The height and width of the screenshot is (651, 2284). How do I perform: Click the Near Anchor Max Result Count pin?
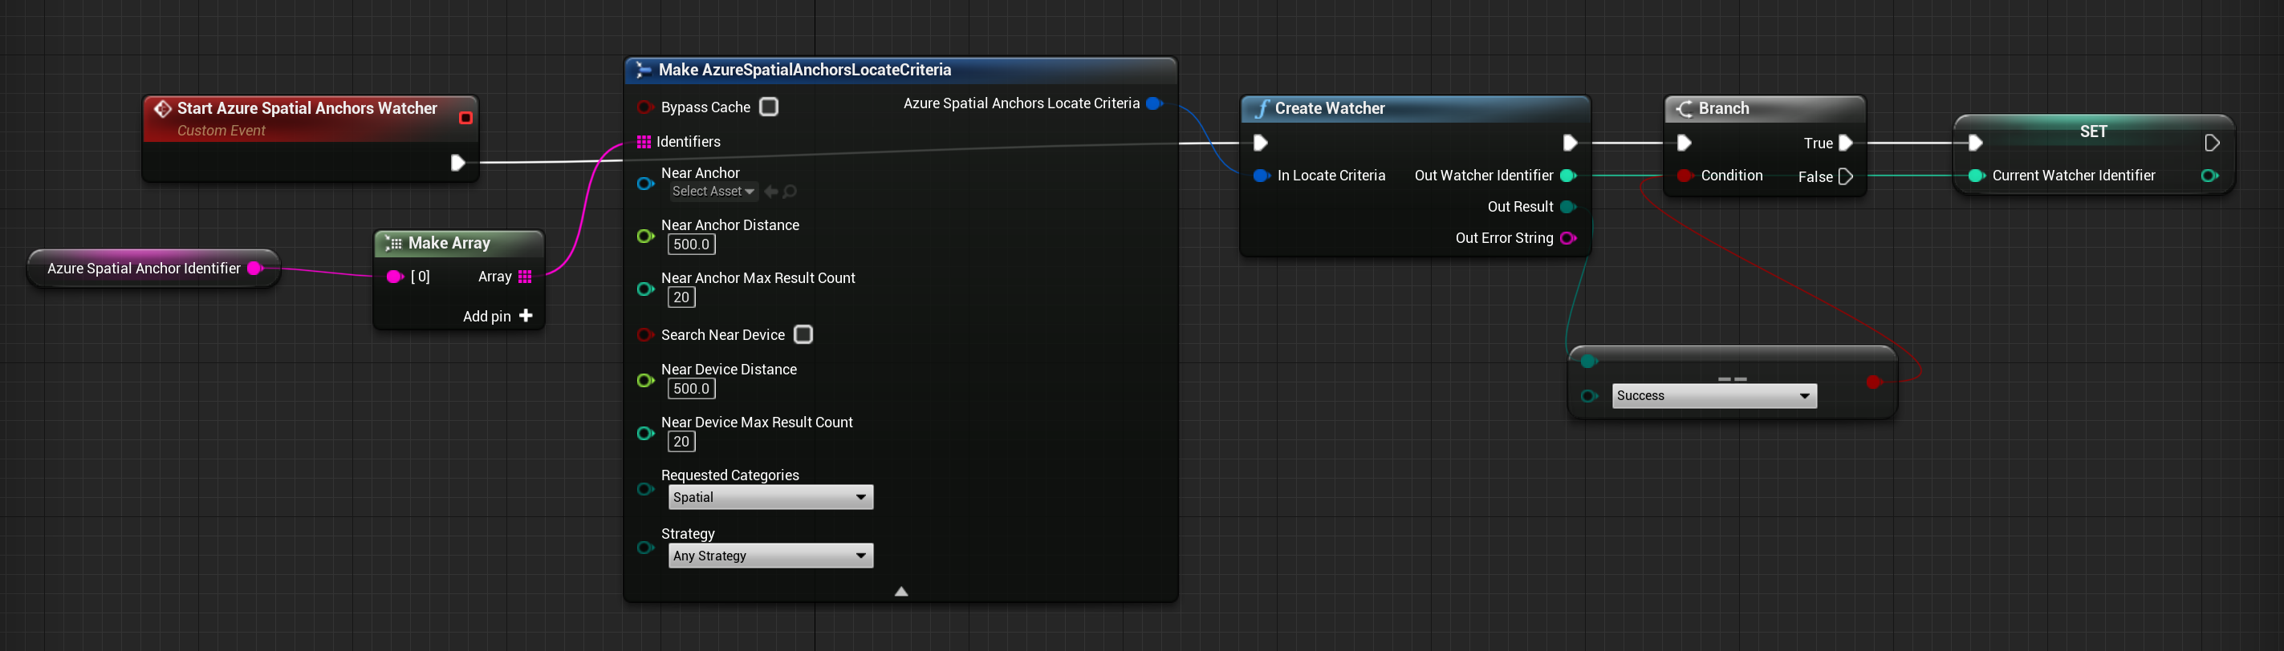645,289
